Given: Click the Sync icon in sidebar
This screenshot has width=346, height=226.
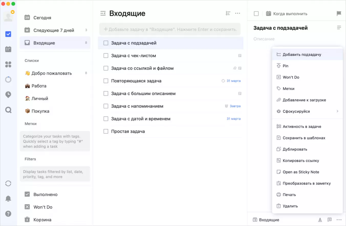Looking at the screenshot, I should pos(8,183).
